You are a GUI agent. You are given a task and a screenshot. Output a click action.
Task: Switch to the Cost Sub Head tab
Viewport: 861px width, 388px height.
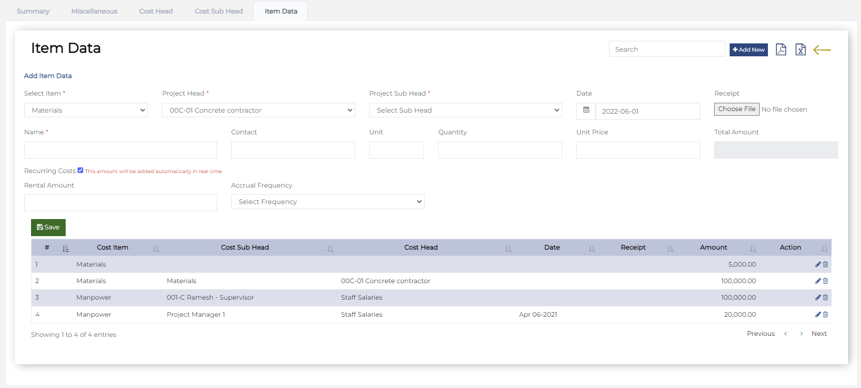coord(219,11)
